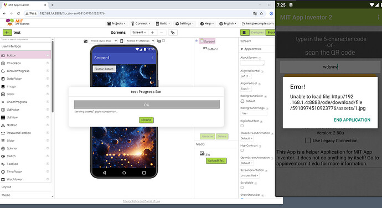Viewport: 382px width, 208px height.
Task: Open the test@example.com account menu
Action: coord(257,23)
